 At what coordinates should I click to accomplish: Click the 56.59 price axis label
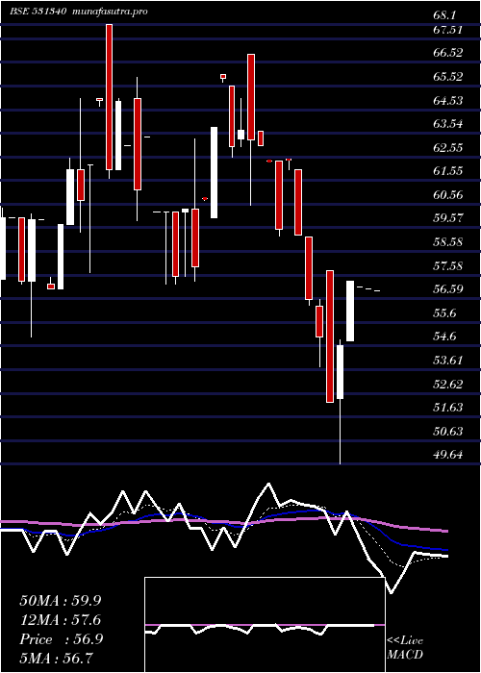pyautogui.click(x=448, y=289)
